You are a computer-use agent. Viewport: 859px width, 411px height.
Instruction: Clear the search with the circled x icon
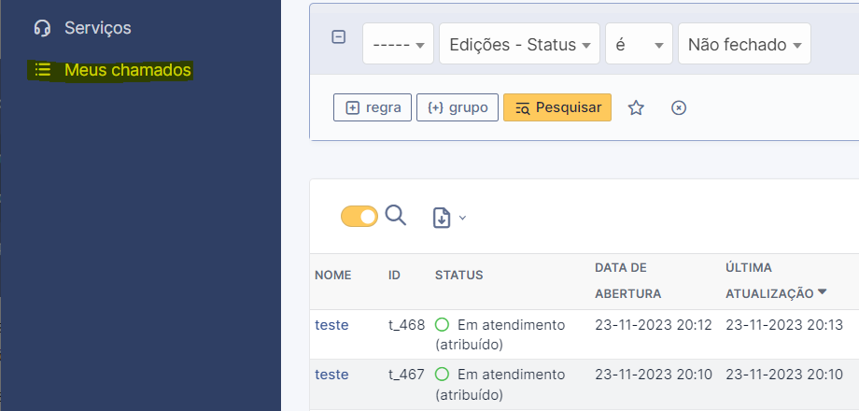679,108
